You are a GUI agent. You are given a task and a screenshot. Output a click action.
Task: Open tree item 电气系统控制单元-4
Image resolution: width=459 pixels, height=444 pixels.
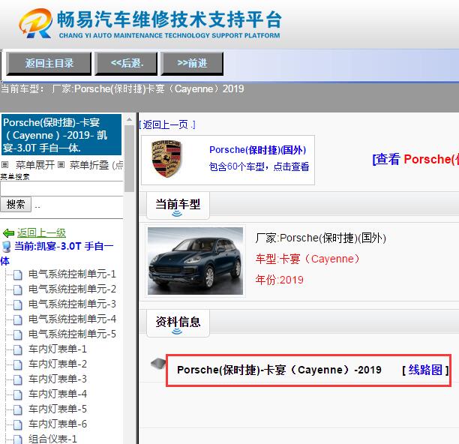(x=72, y=319)
